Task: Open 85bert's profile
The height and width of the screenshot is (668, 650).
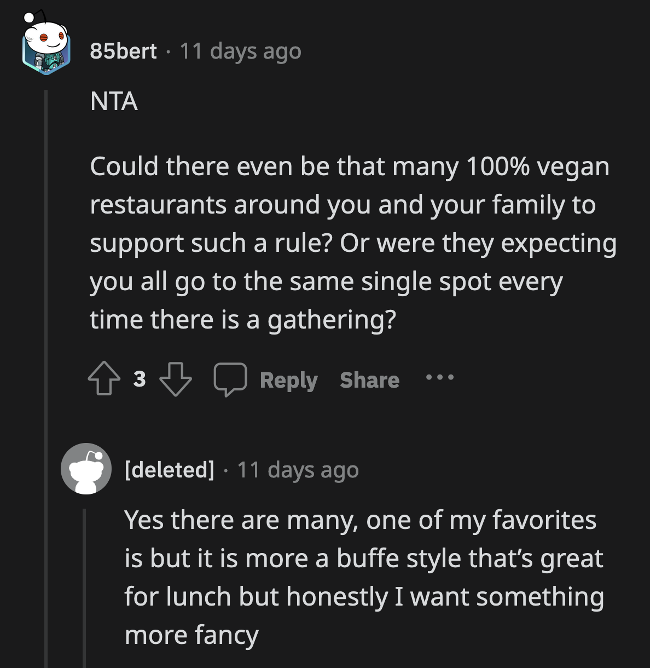Action: [x=123, y=51]
